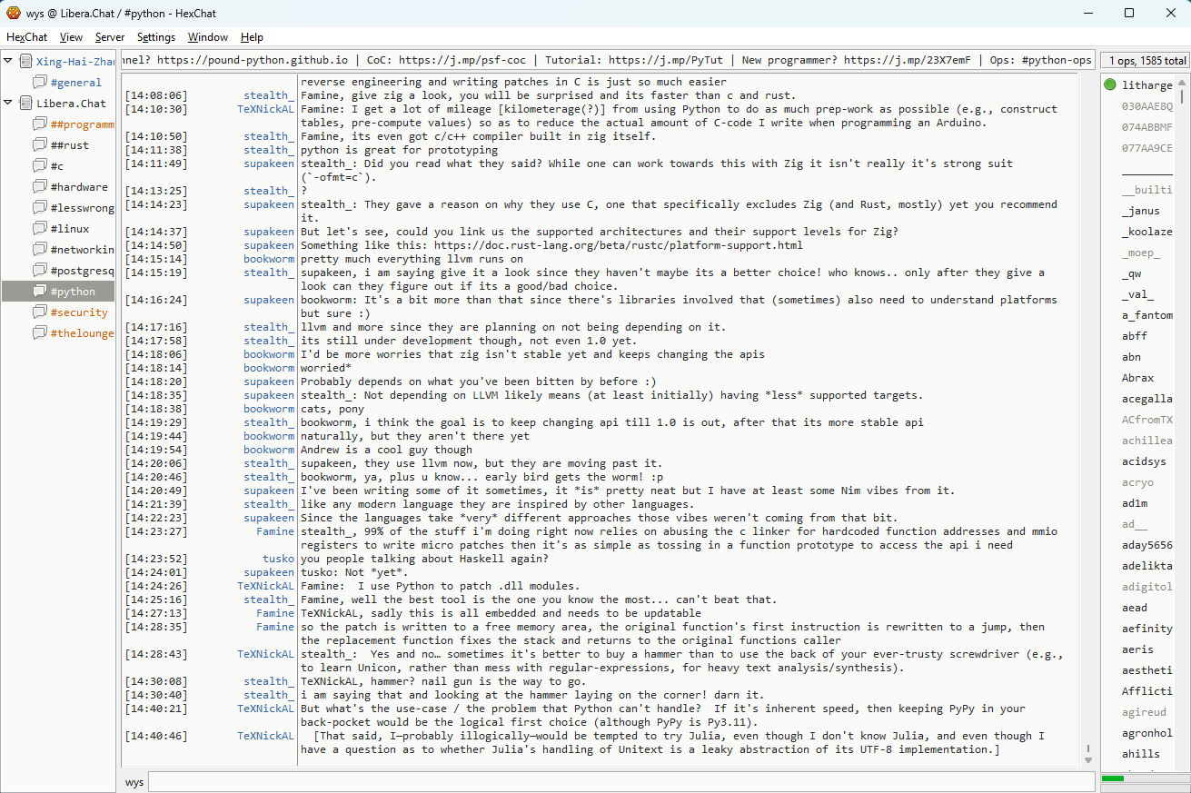The width and height of the screenshot is (1191, 793).
Task: Collapse the Xing-Hai-Zhan server tree
Action: pyautogui.click(x=8, y=61)
